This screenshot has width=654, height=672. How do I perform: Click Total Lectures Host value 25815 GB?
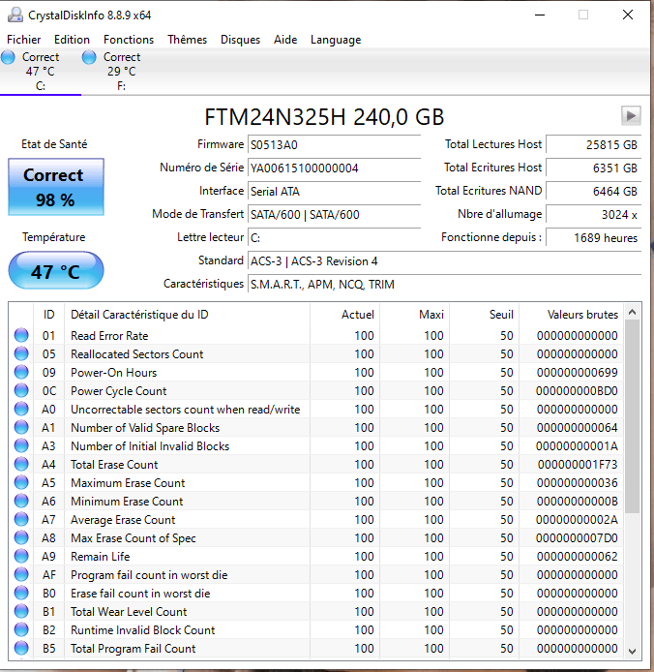[594, 145]
